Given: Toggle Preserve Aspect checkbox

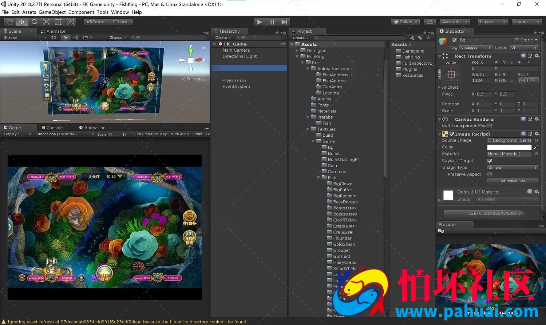Looking at the screenshot, I should [x=490, y=174].
